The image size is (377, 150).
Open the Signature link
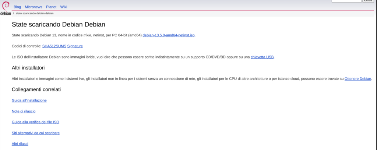pyautogui.click(x=75, y=46)
